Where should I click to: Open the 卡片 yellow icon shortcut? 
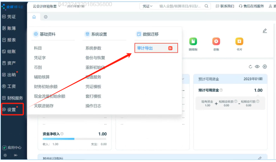point(239,42)
